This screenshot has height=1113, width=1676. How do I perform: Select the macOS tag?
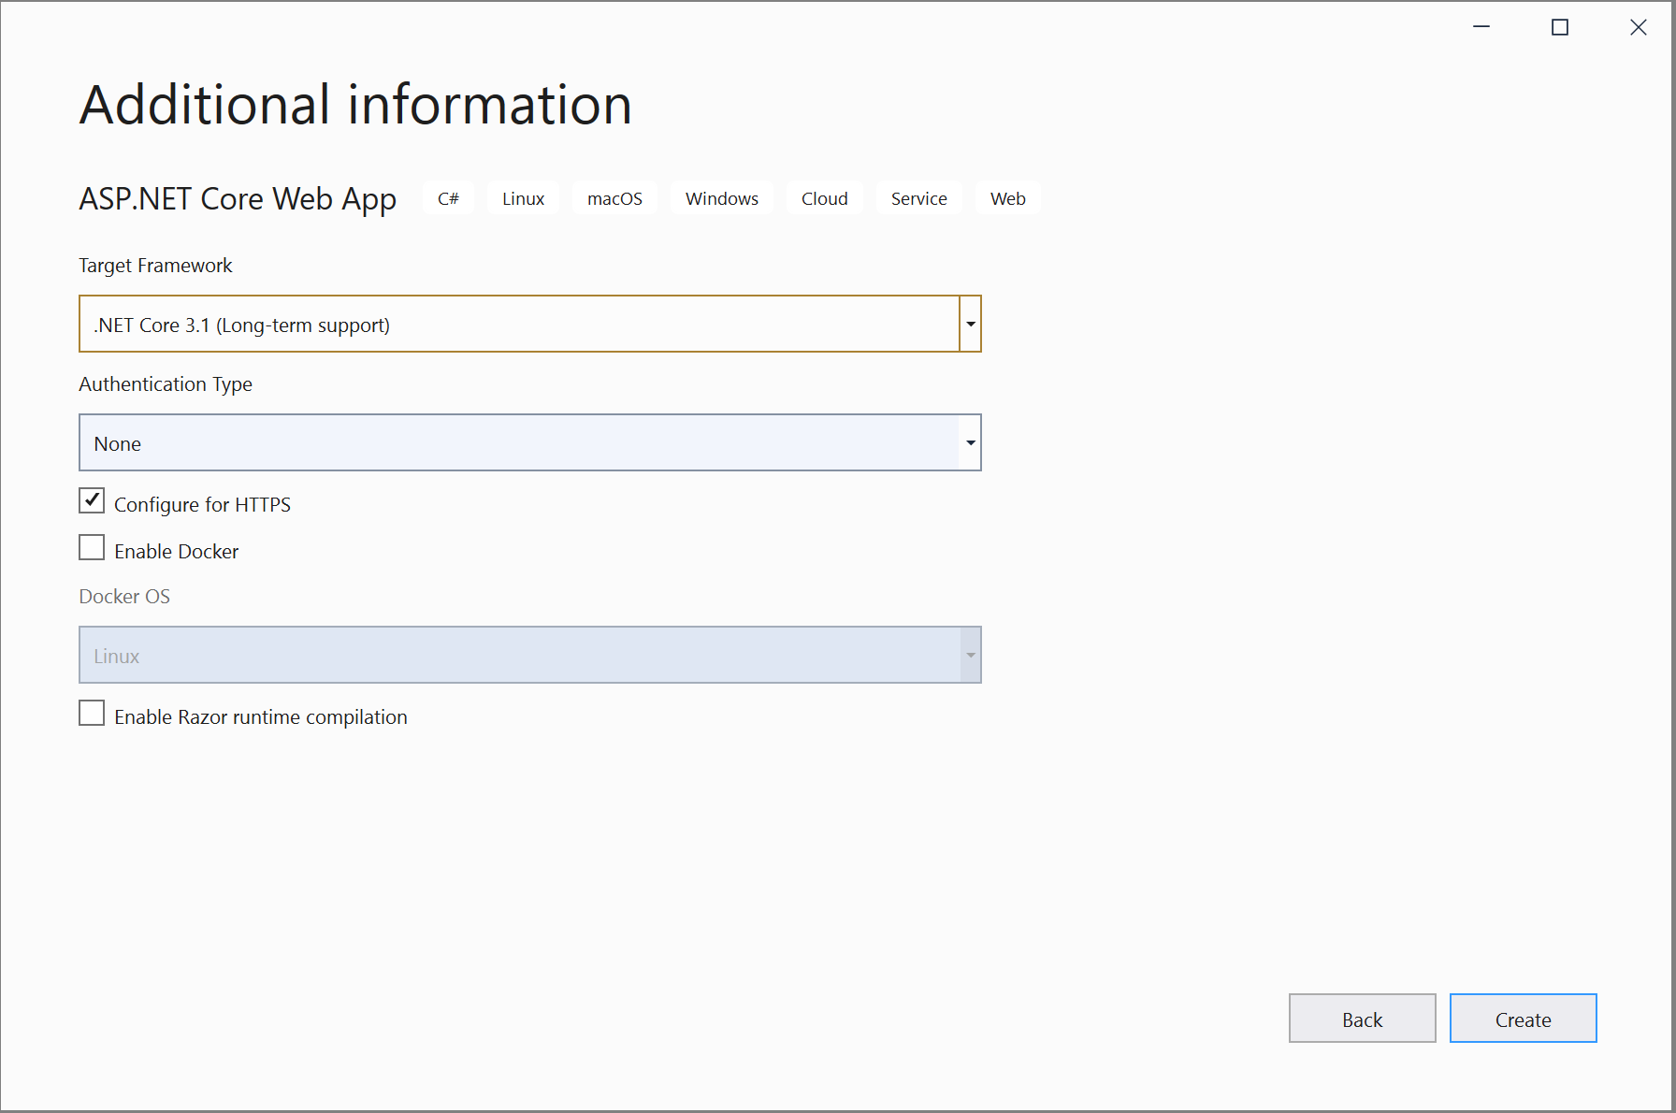pyautogui.click(x=614, y=197)
